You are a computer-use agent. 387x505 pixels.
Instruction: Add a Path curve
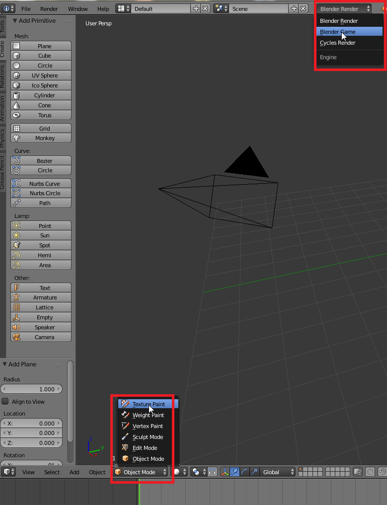[x=41, y=203]
